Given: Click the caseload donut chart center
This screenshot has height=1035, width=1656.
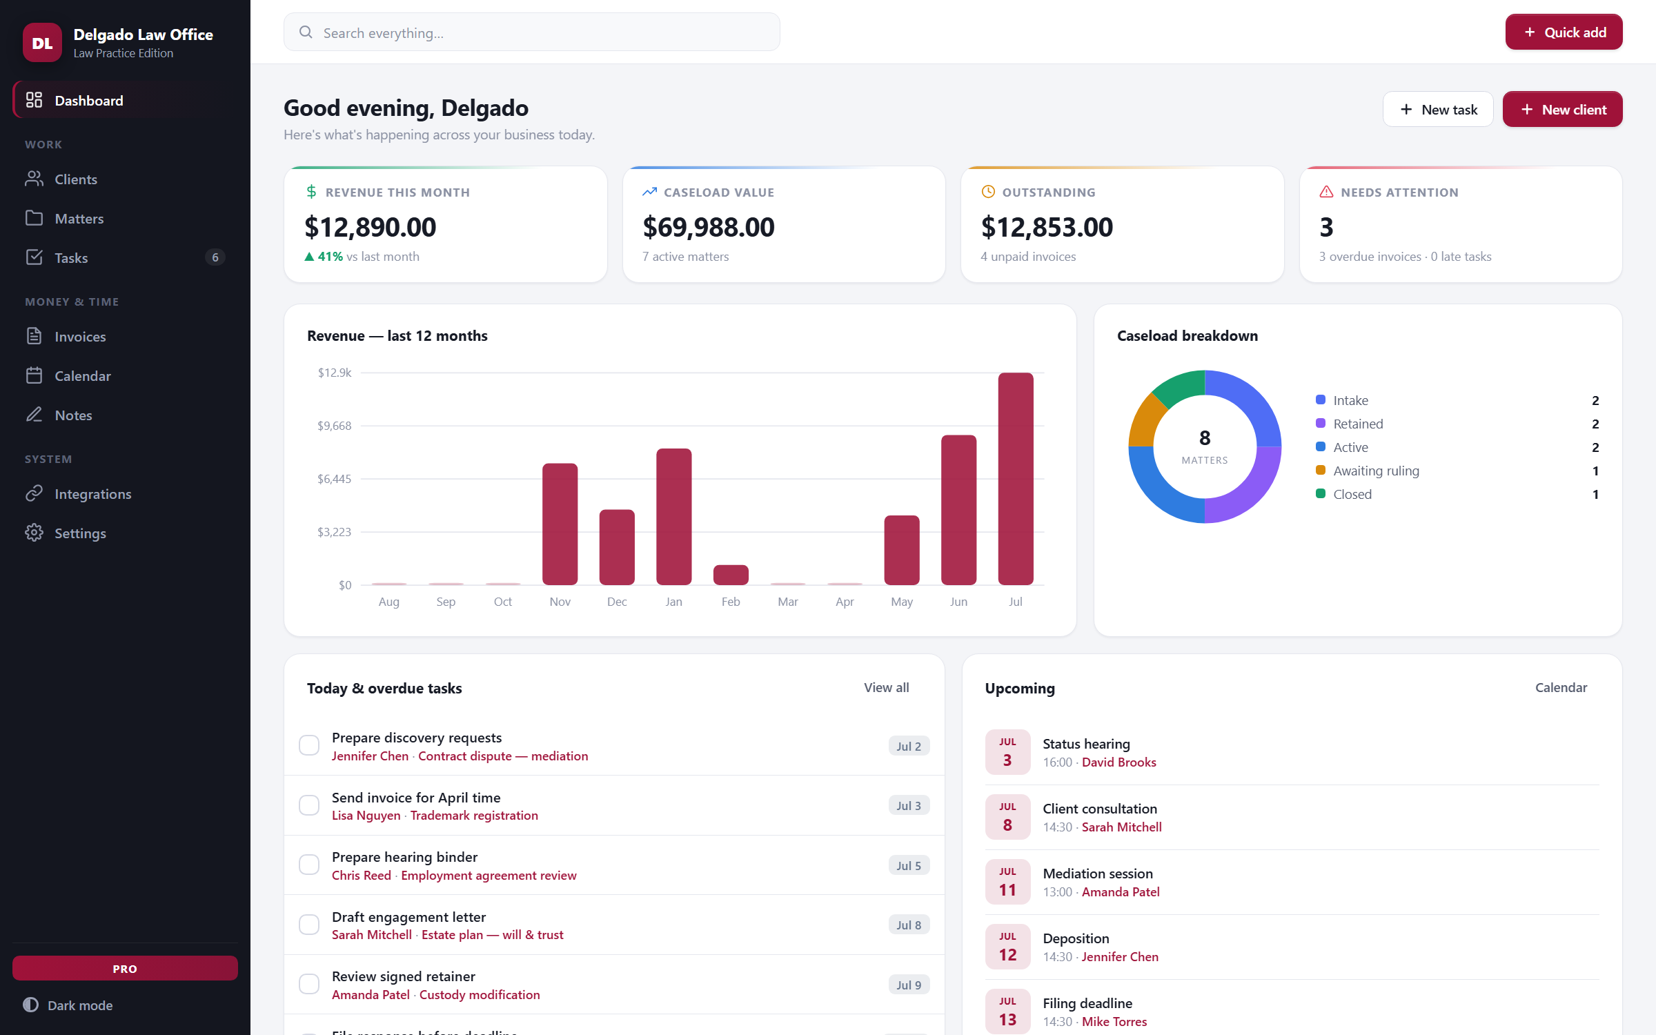Looking at the screenshot, I should point(1205,446).
